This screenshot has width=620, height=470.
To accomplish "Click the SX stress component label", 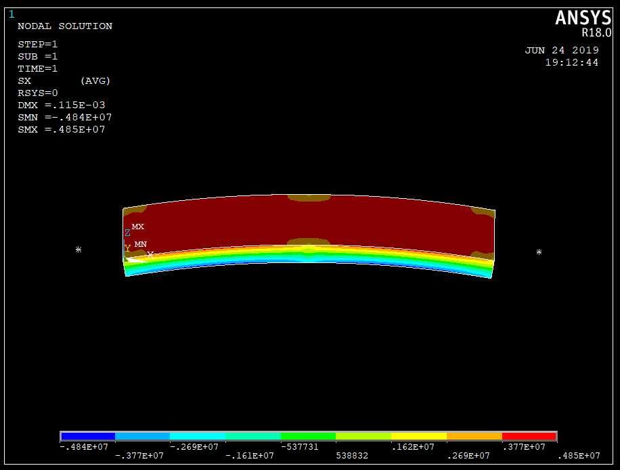I will pyautogui.click(x=24, y=81).
